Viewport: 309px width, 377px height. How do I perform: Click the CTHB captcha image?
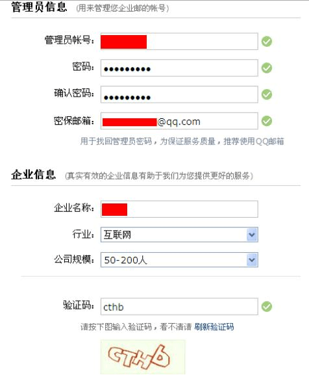pos(143,357)
